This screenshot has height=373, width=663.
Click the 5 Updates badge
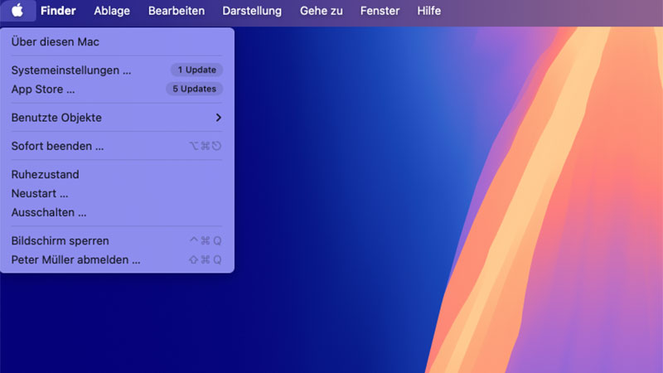click(194, 89)
